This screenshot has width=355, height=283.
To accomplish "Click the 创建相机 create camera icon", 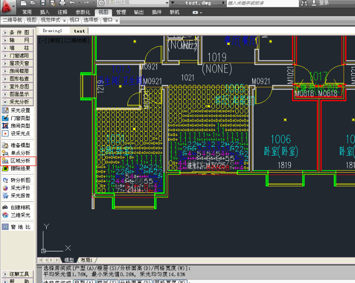I will (5, 208).
